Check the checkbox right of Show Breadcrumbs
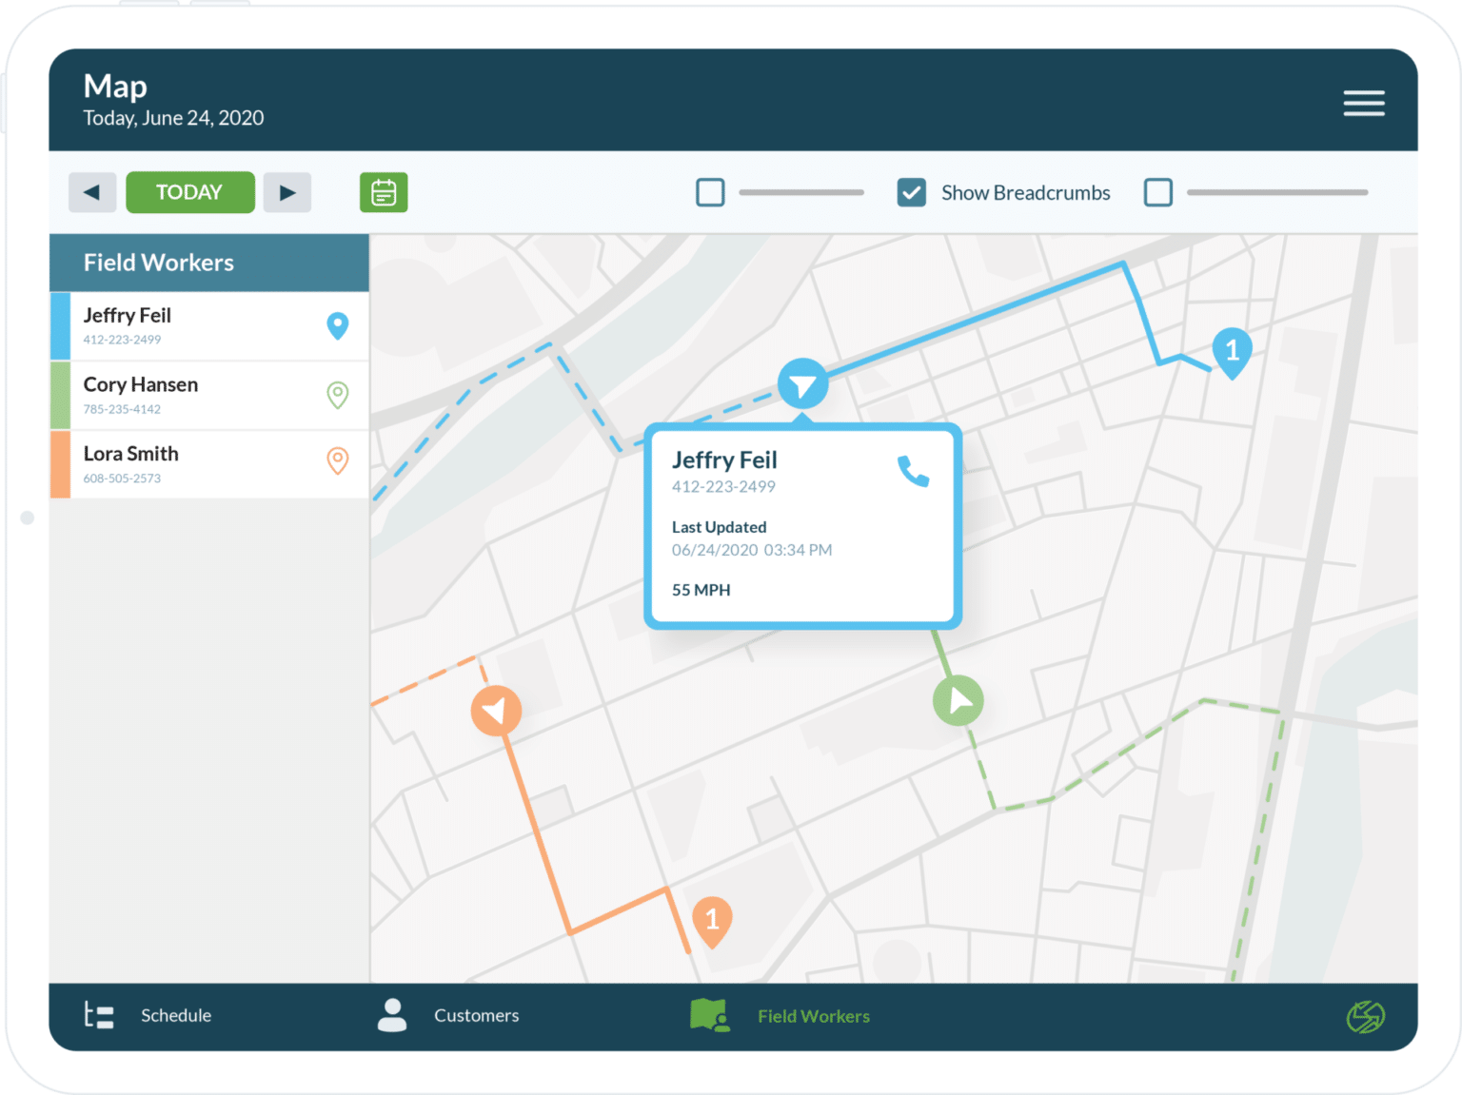The height and width of the screenshot is (1095, 1462). (1157, 192)
